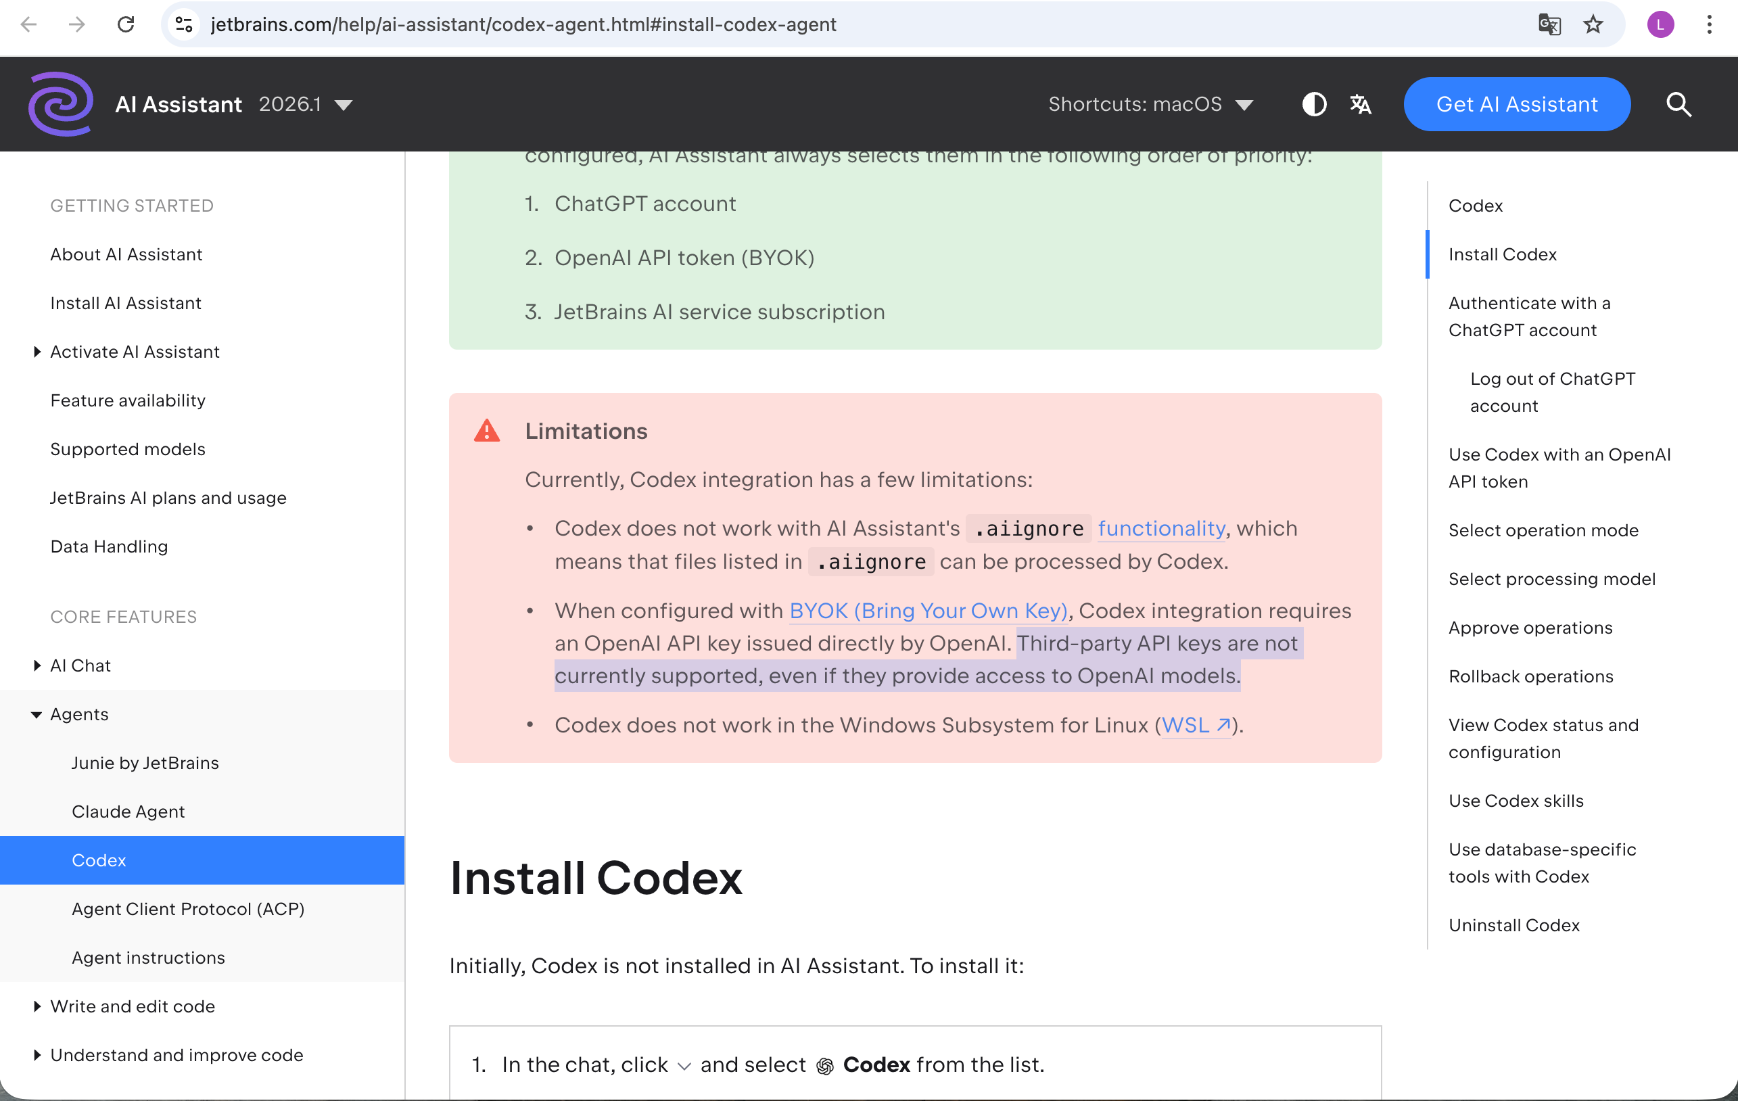Go to Feature availability page
The image size is (1738, 1101).
[128, 400]
